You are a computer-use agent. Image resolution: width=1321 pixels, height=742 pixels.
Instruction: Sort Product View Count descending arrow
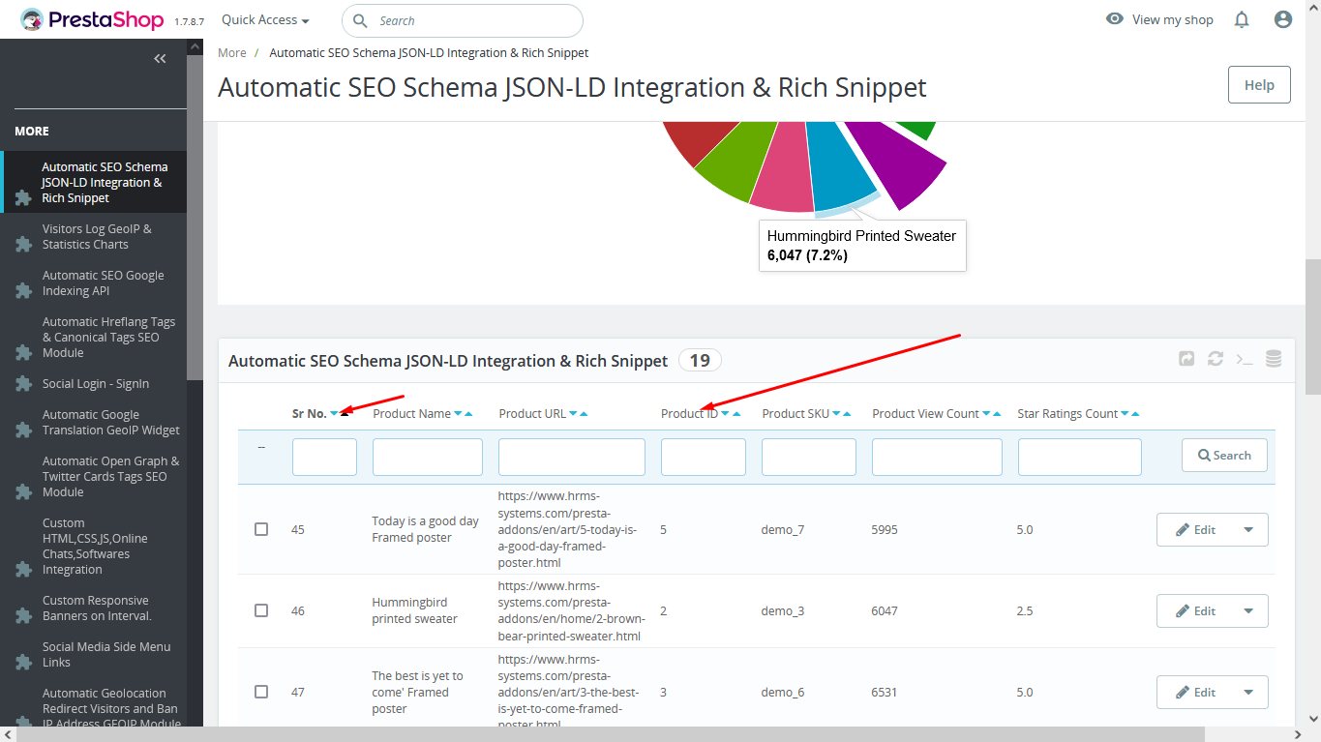coord(986,414)
